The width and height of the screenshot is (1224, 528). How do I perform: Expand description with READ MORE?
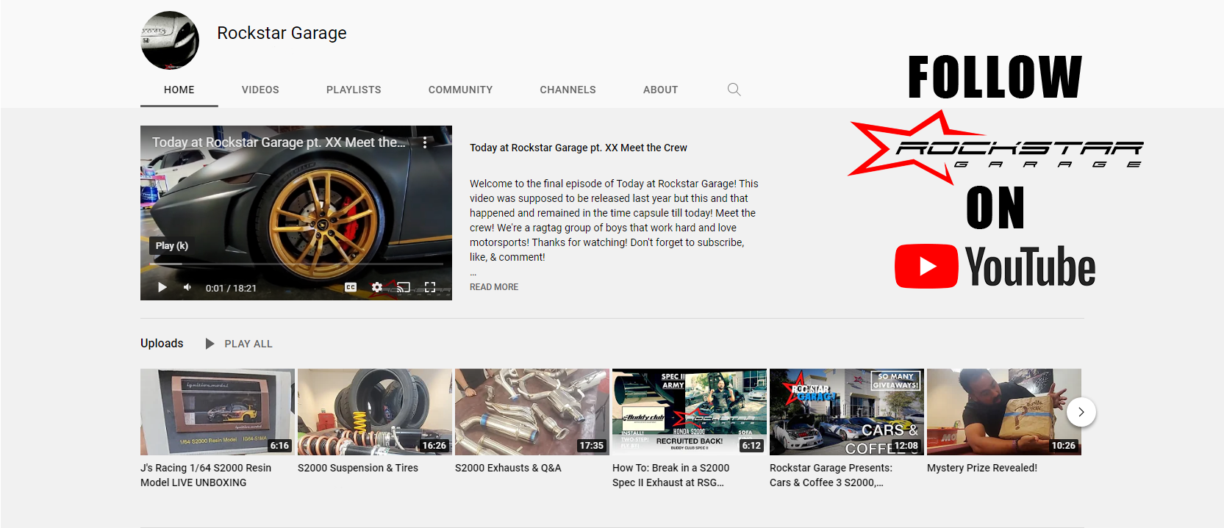[x=494, y=287]
